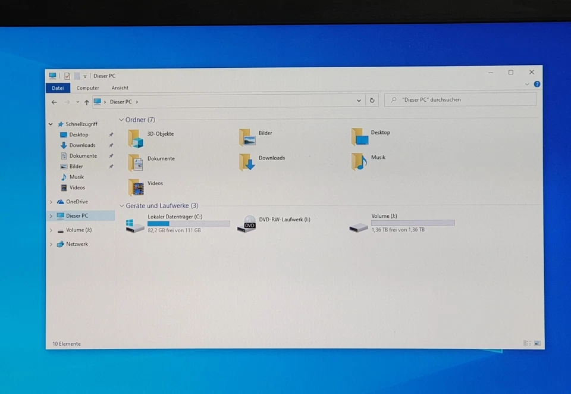Click the computer icon in title bar
571x394 pixels.
pos(53,76)
